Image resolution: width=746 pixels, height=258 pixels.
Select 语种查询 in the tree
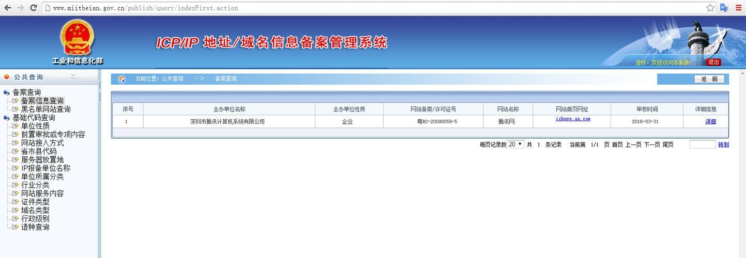point(35,227)
